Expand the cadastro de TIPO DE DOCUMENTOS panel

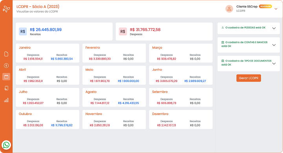[274, 64]
